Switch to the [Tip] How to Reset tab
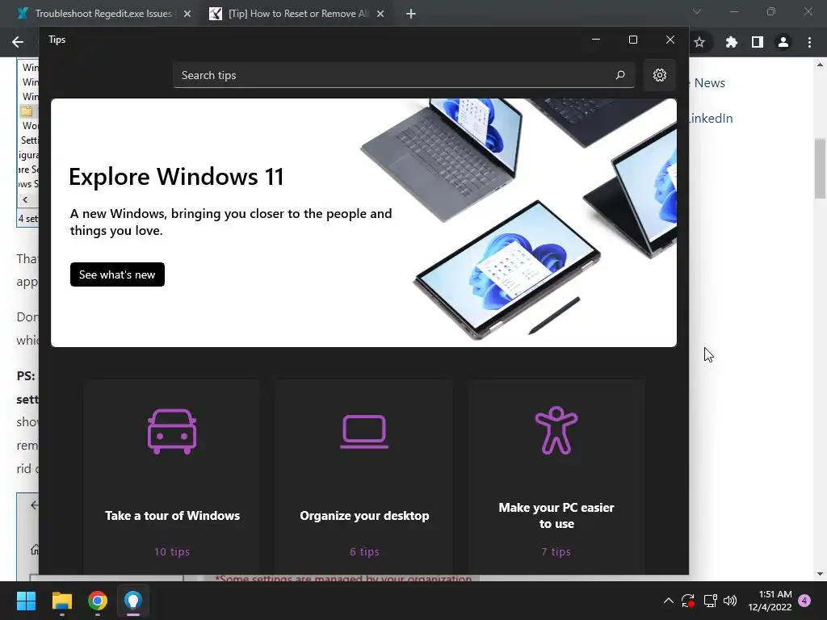The width and height of the screenshot is (827, 620). [x=298, y=14]
